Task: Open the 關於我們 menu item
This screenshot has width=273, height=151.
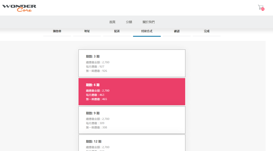Action: [x=149, y=22]
